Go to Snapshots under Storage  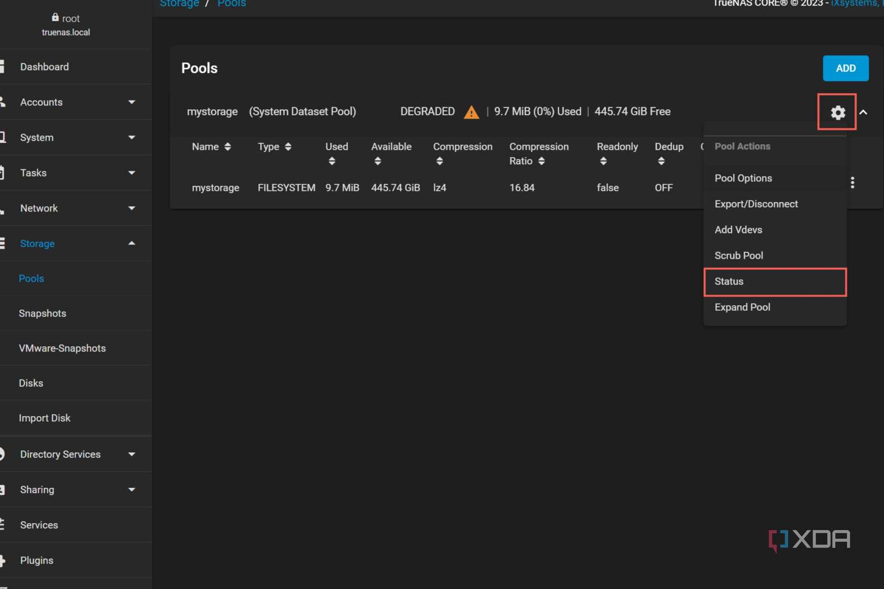[76, 313]
